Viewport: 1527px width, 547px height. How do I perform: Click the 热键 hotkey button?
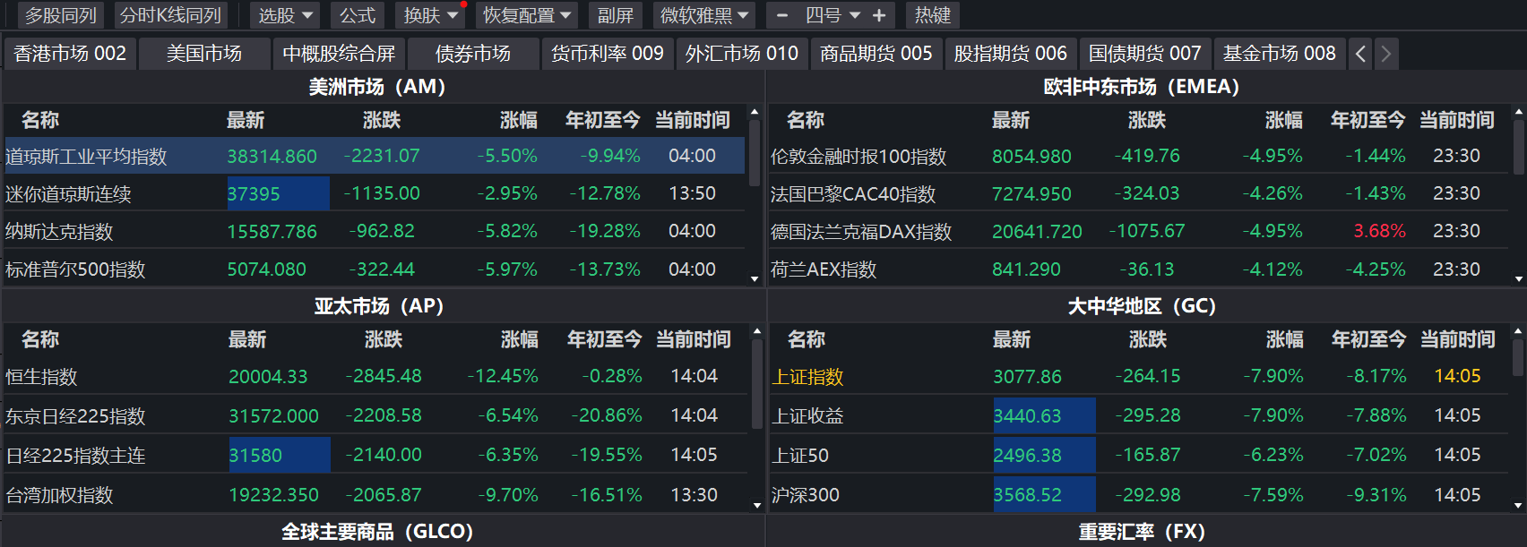click(932, 15)
